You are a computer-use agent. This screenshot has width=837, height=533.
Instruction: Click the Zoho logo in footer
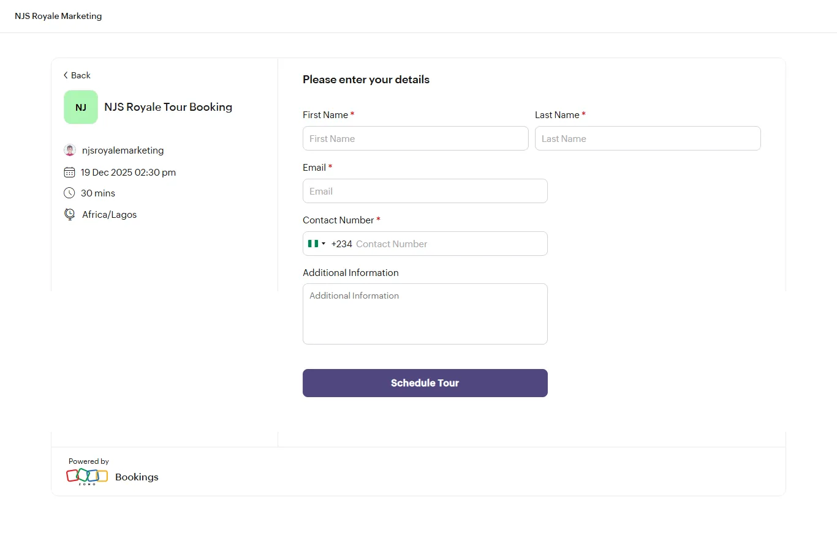click(x=87, y=477)
